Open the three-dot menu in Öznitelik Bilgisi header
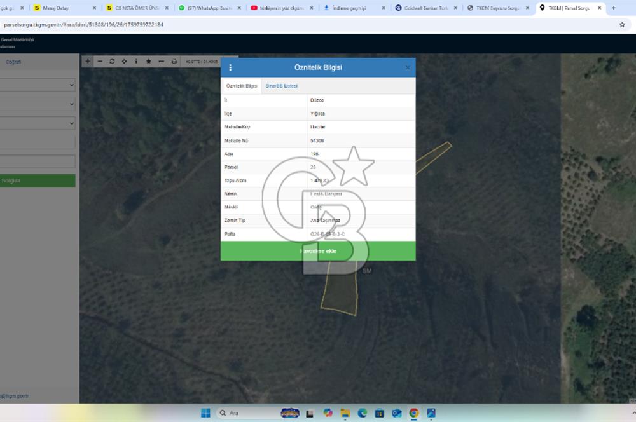Viewport: 636px width, 422px height. point(230,67)
